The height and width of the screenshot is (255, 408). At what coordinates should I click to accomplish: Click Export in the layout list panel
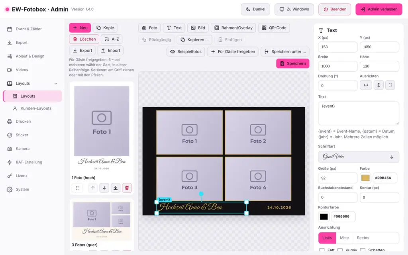click(82, 51)
